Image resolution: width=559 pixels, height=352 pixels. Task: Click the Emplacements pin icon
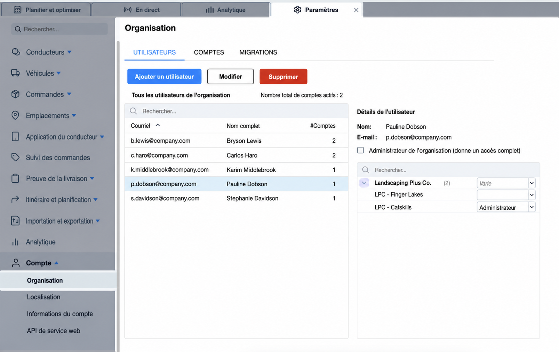(15, 115)
